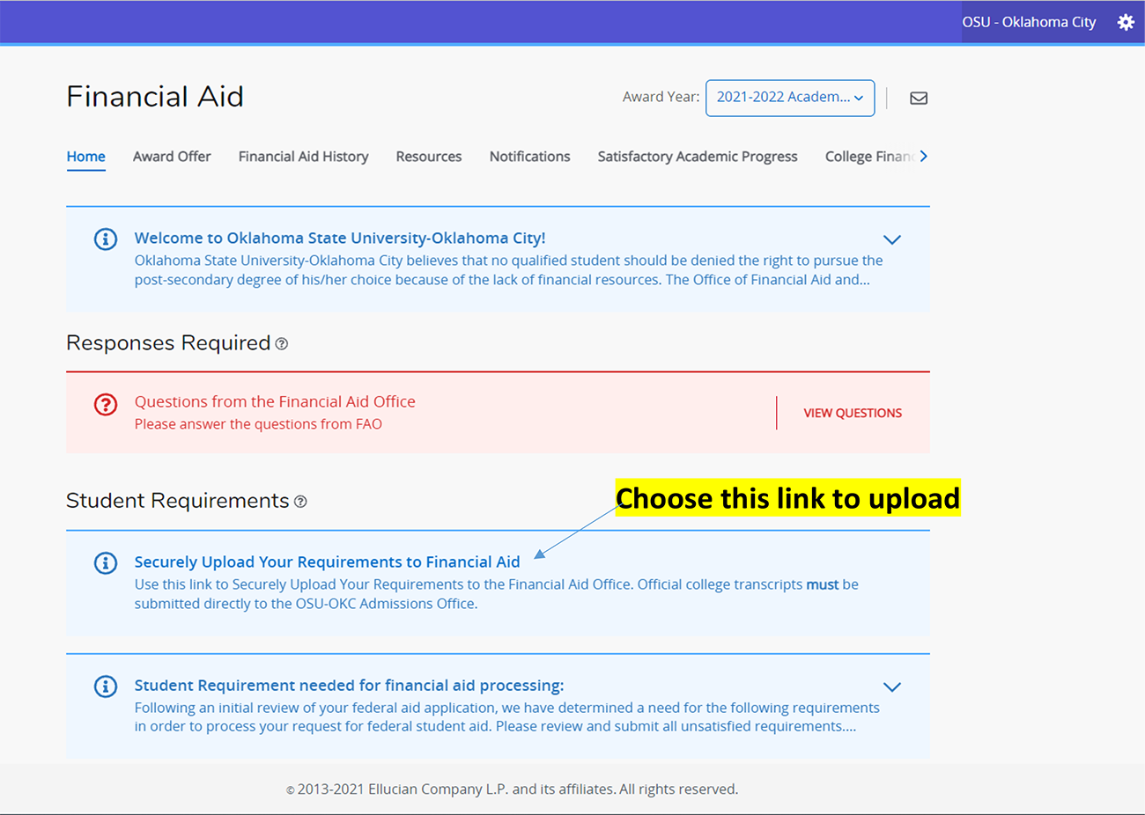Image resolution: width=1145 pixels, height=815 pixels.
Task: Click help icon next to Student Requirements
Action: coord(300,502)
